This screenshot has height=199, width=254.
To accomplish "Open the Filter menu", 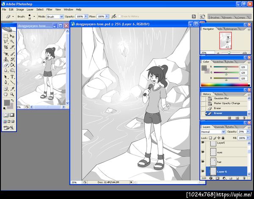I will click(x=50, y=10).
